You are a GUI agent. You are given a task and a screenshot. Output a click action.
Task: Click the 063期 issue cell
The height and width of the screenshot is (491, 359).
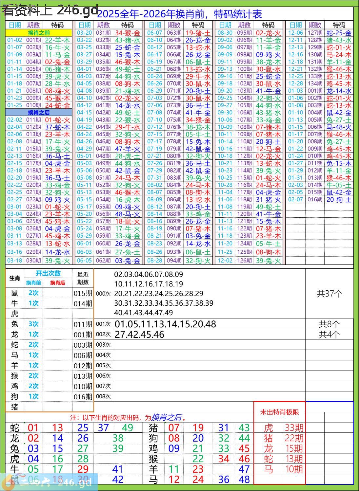pyautogui.click(x=174, y=33)
